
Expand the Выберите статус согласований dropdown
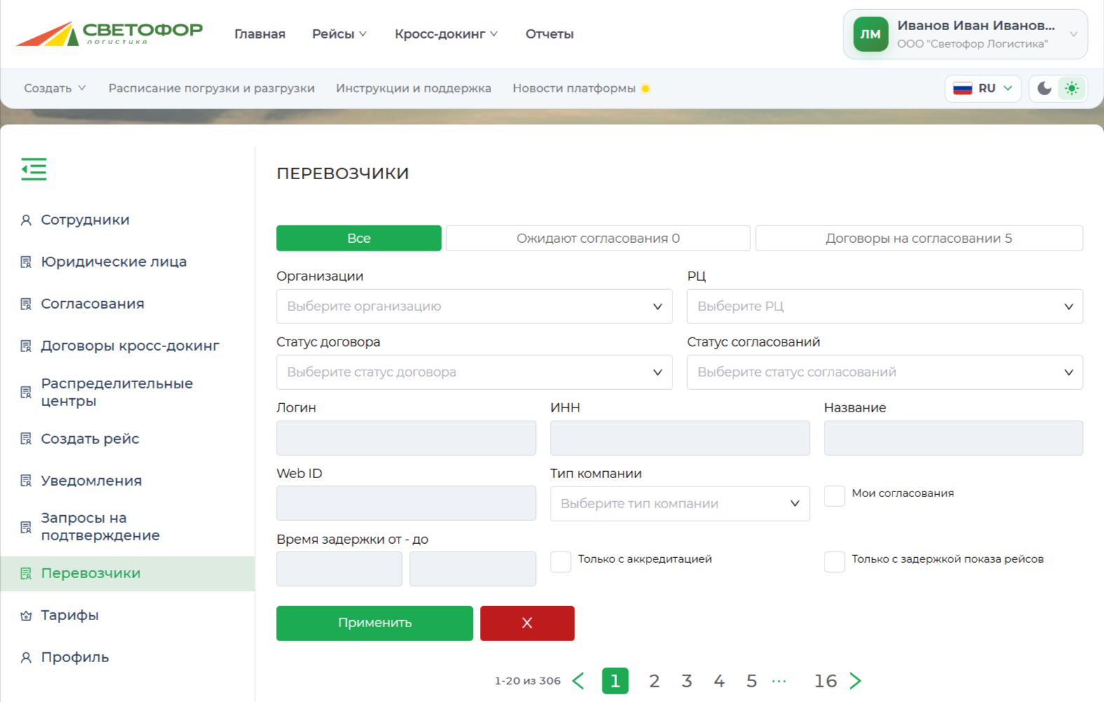pos(885,372)
